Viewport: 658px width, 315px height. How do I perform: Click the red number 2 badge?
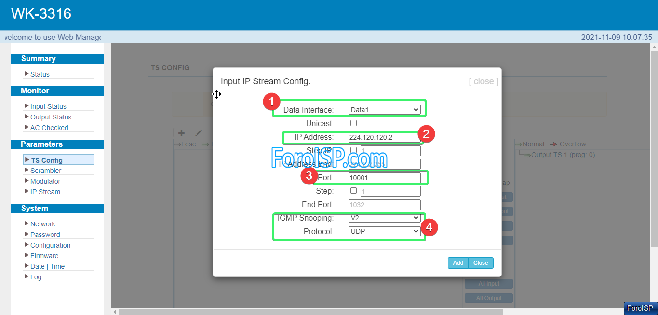(427, 133)
